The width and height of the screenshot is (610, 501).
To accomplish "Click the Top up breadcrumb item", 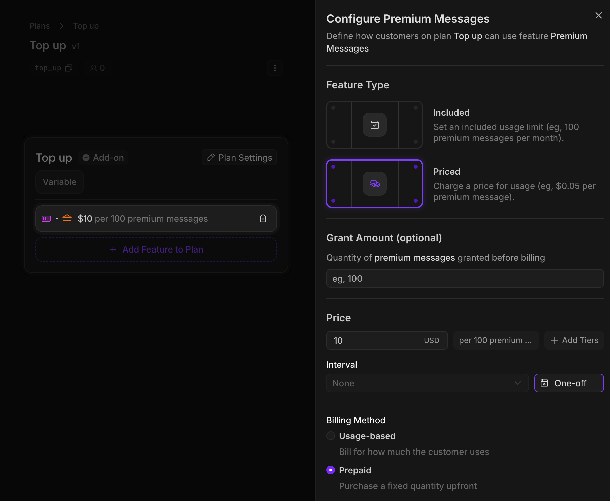I will [x=86, y=26].
